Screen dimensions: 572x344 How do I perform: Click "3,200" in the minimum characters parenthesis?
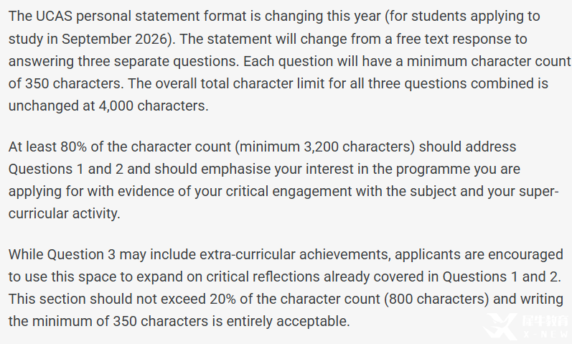pyautogui.click(x=321, y=147)
